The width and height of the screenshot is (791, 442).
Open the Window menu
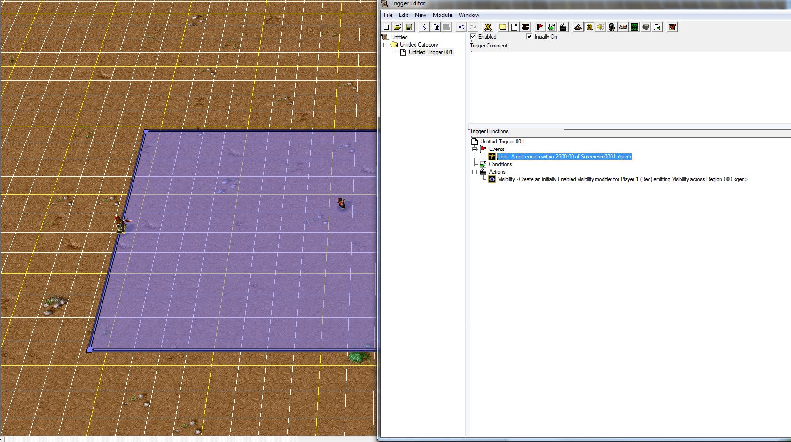469,15
